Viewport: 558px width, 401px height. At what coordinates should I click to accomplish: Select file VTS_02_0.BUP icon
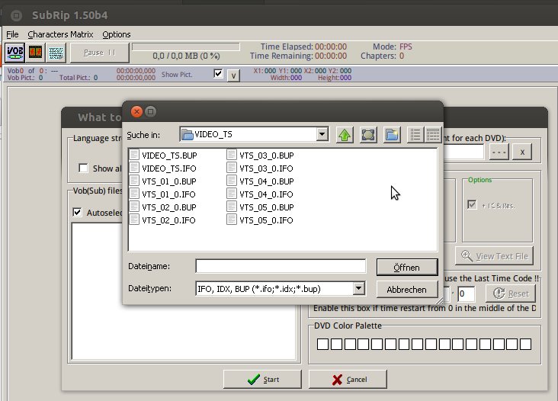(134, 207)
